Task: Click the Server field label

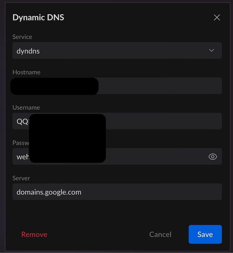Action: click(21, 178)
